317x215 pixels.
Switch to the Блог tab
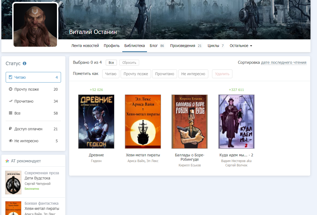[x=154, y=46]
